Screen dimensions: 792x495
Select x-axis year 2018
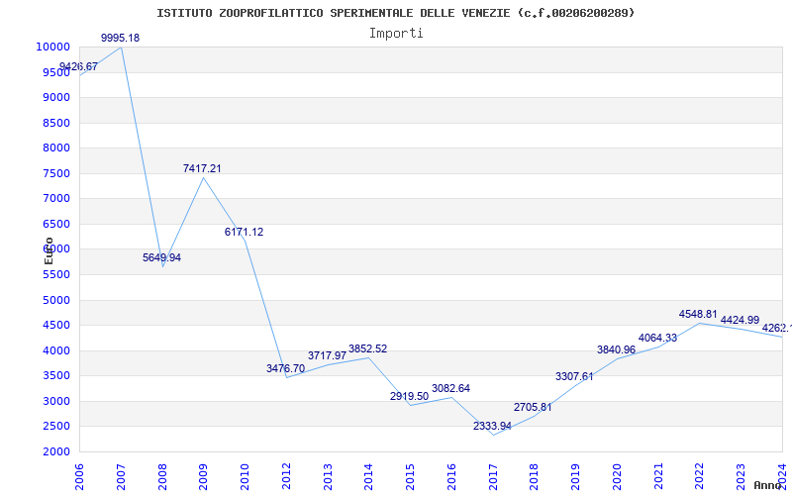[535, 477]
